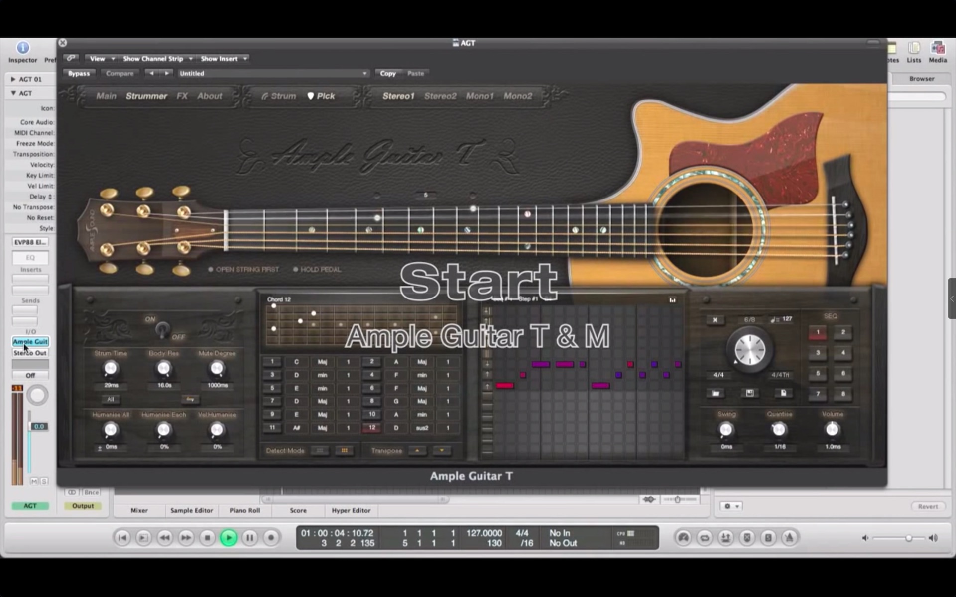Click the link chain icon in plugin header
The width and height of the screenshot is (956, 597).
pyautogui.click(x=71, y=58)
